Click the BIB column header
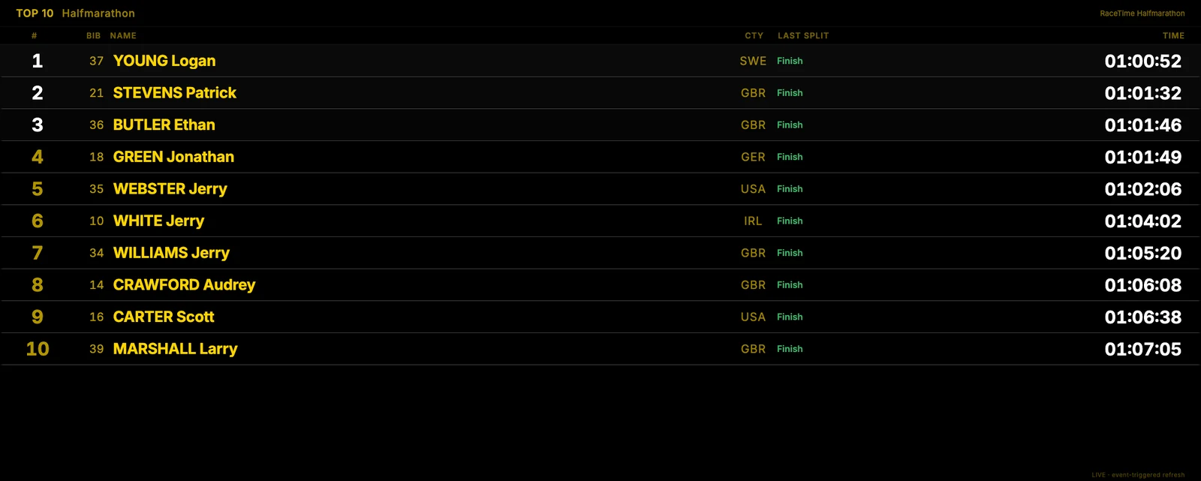Screen dimensions: 1201x481 (93, 36)
